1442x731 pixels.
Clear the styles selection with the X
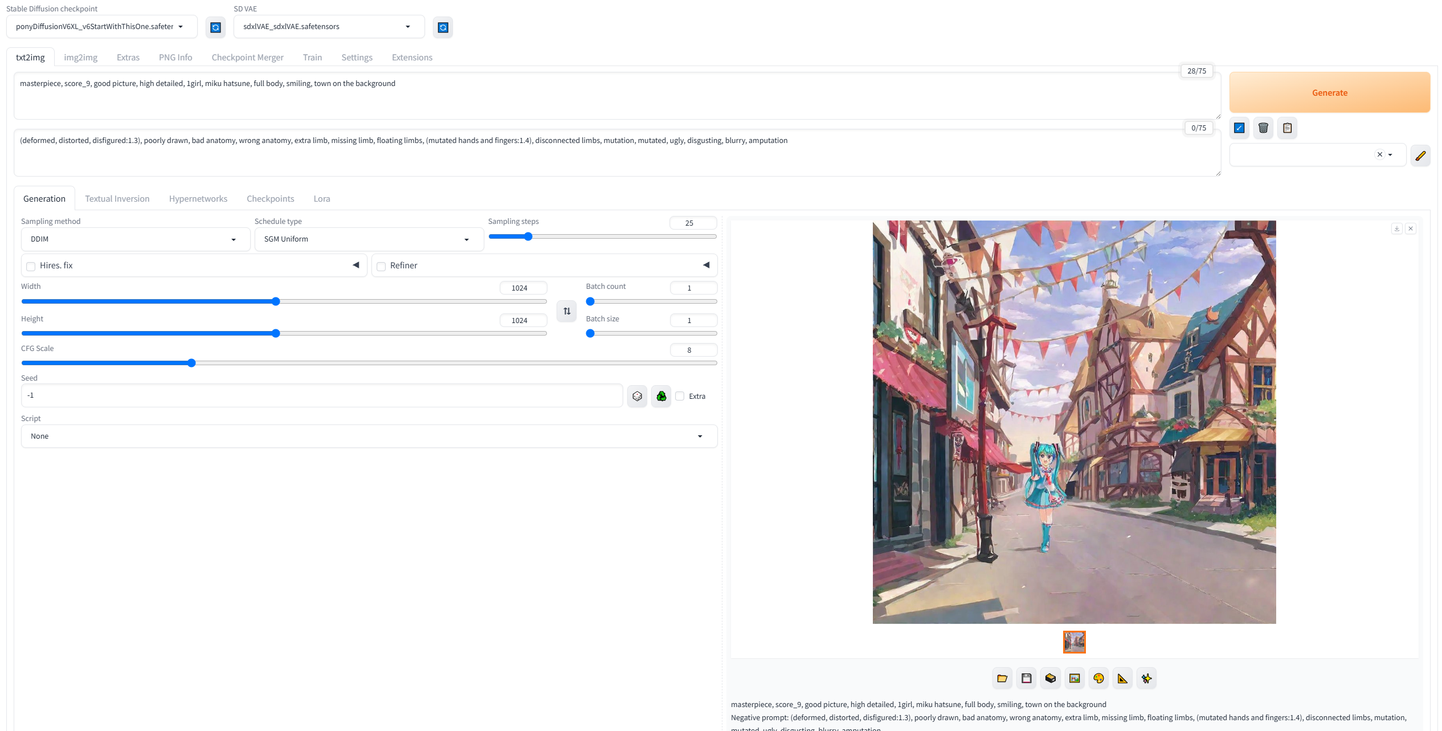click(x=1380, y=154)
